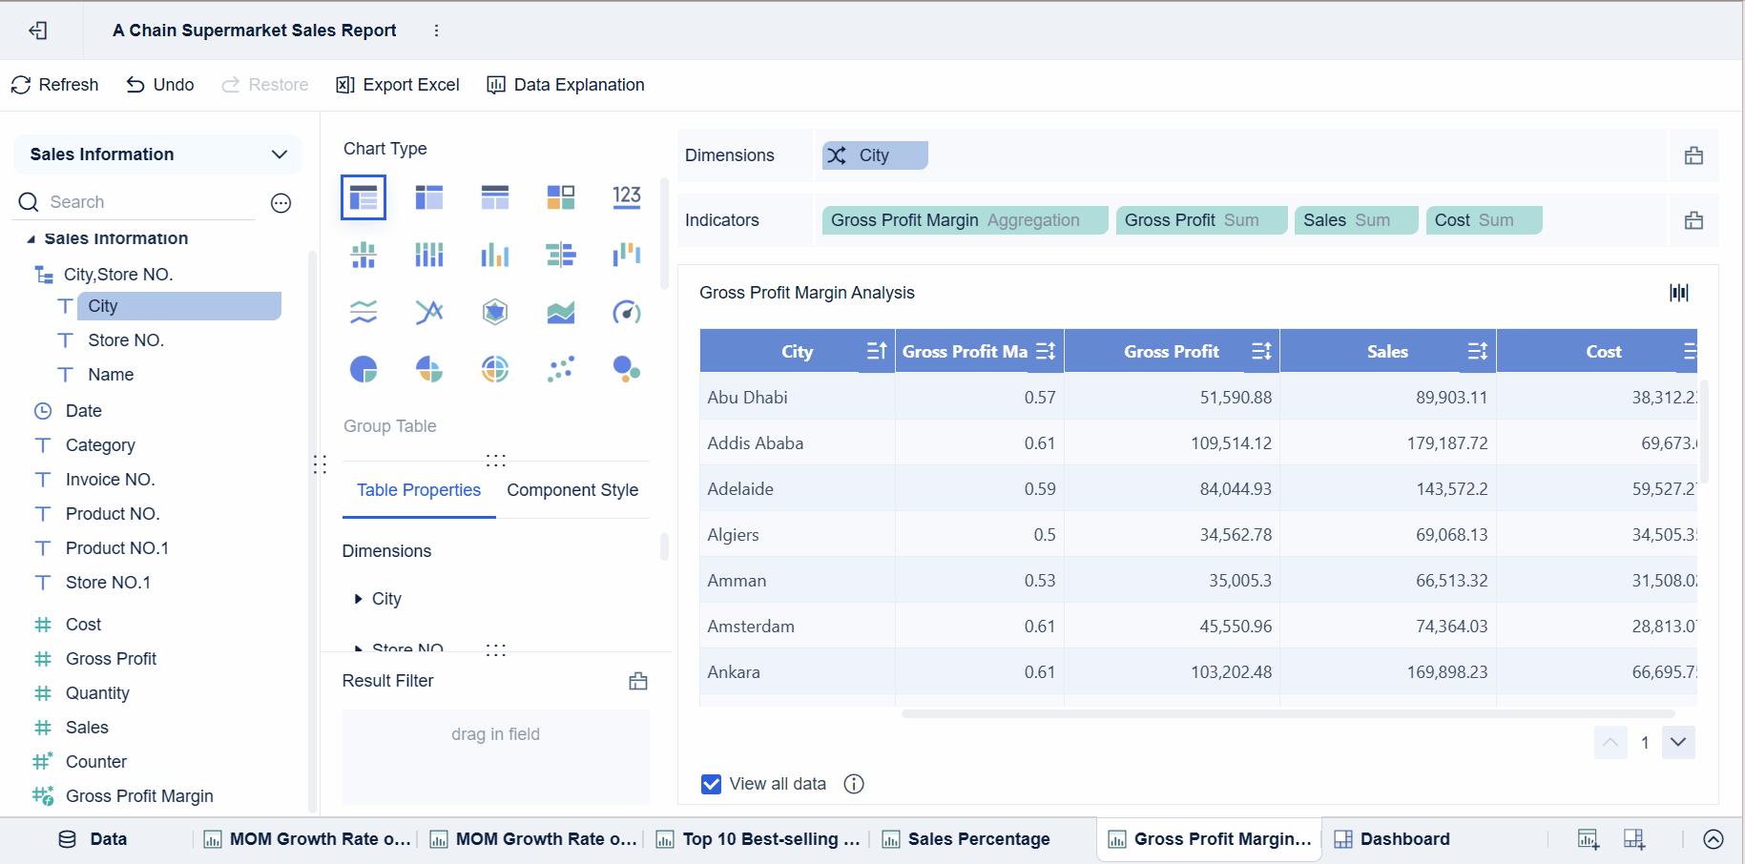Open the info icon next to View all data
Screen dimensions: 1745x864
tap(854, 784)
